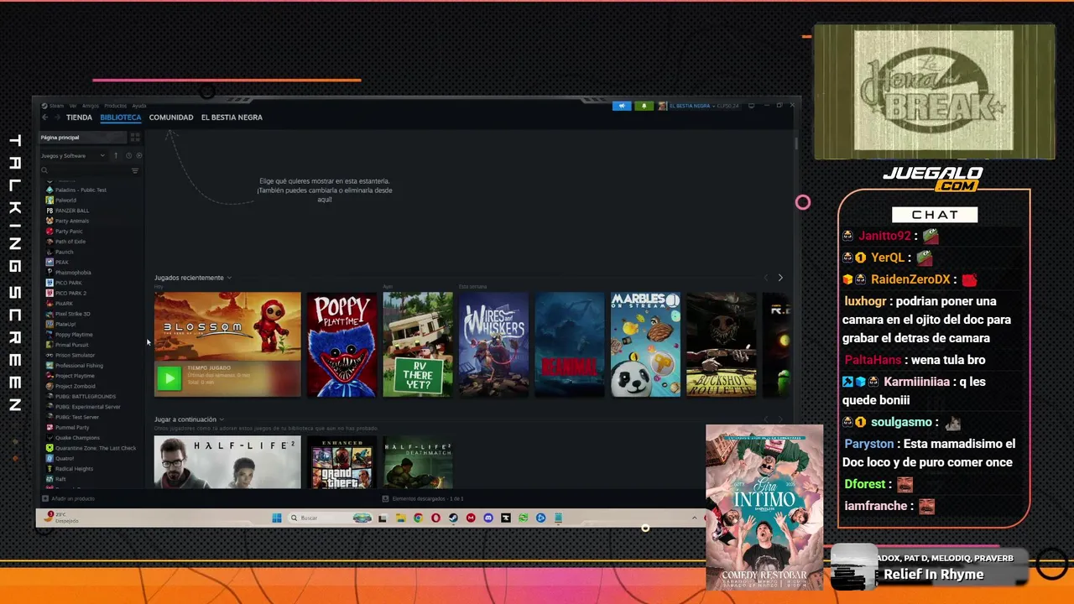Viewport: 1074px width, 604px height.
Task: Select the BIBLIOTECA tab
Action: [121, 117]
